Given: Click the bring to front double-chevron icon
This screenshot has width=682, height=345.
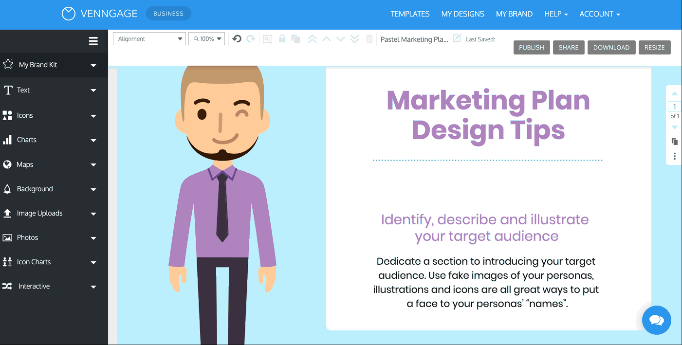Looking at the screenshot, I should (313, 39).
